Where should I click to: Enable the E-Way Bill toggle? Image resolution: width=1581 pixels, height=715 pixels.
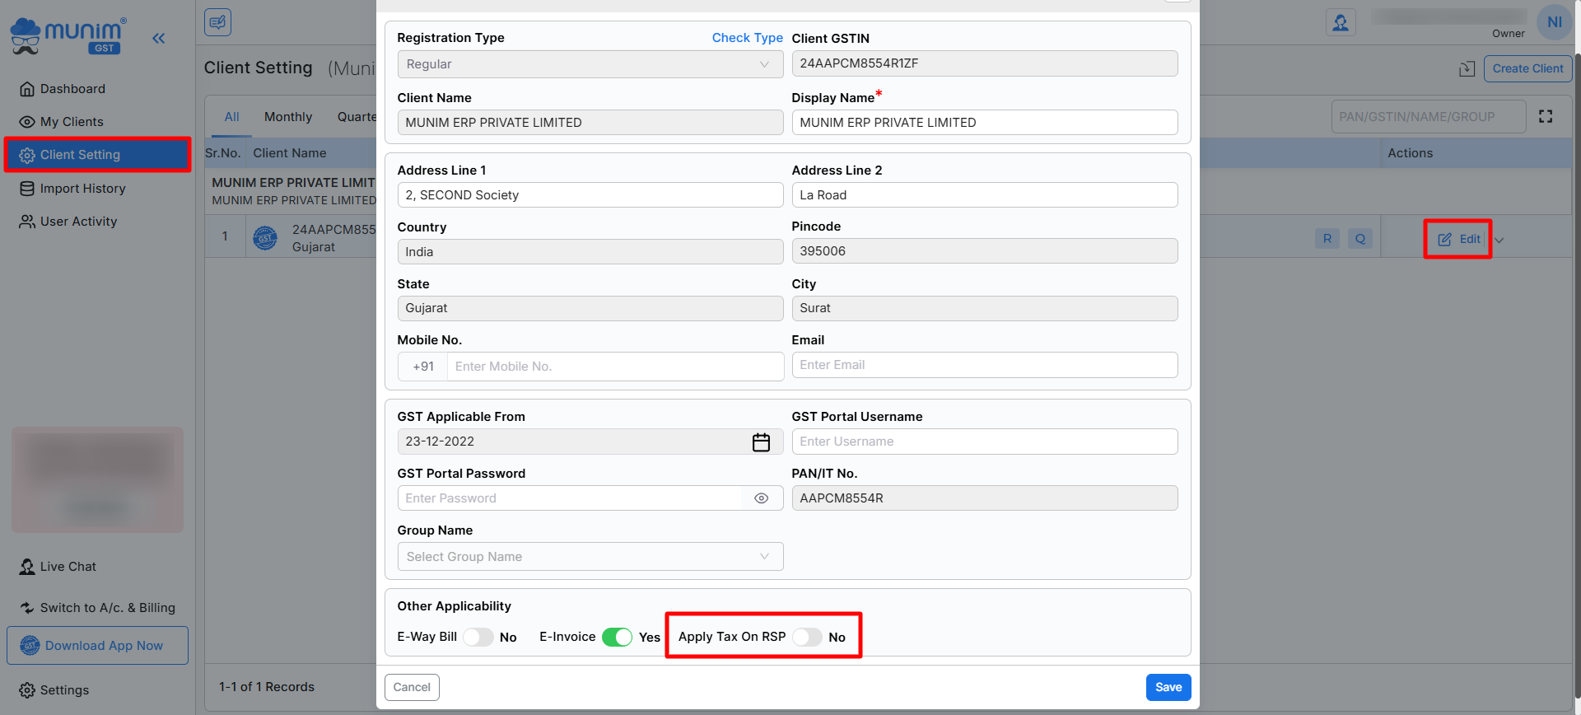coord(478,638)
